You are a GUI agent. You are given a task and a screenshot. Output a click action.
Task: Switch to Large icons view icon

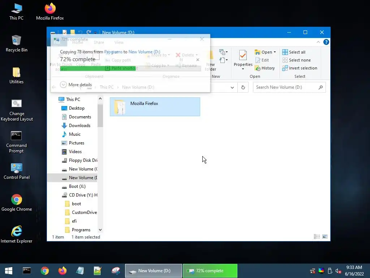[325, 237]
